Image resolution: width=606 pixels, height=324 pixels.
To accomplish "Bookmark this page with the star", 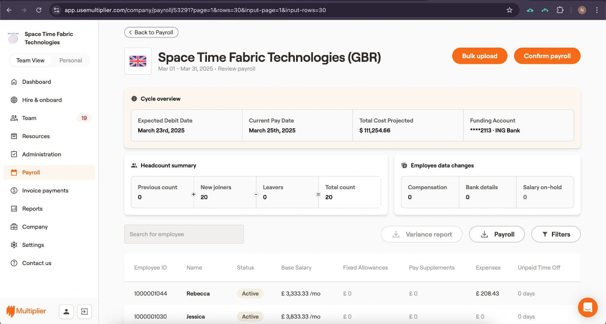I will coord(509,10).
